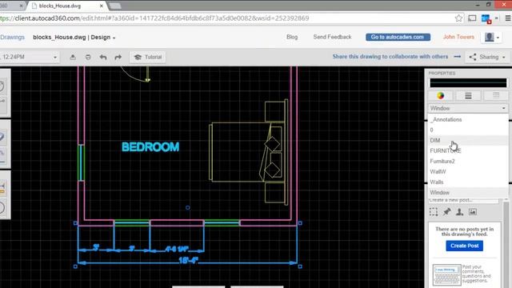
Task: Open the Drawings link in the header
Action: 13,38
